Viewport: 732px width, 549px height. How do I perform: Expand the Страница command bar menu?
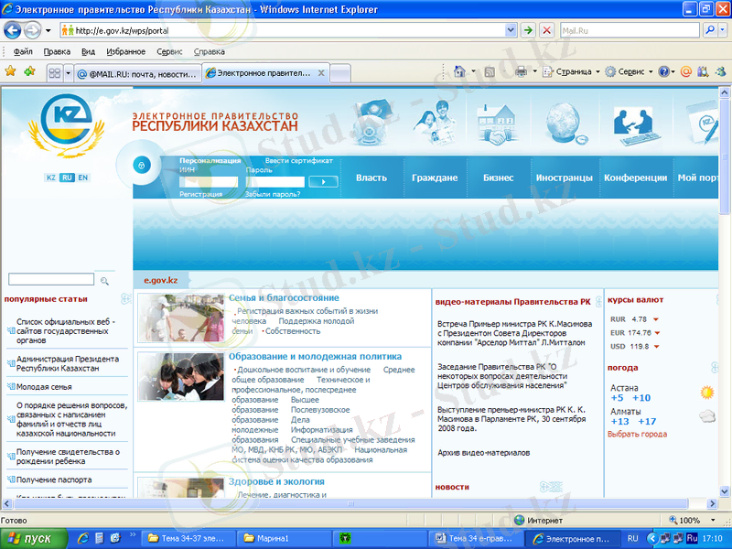coord(571,72)
